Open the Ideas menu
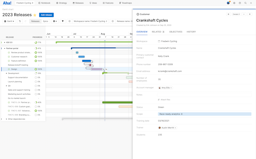 tap(93, 3)
